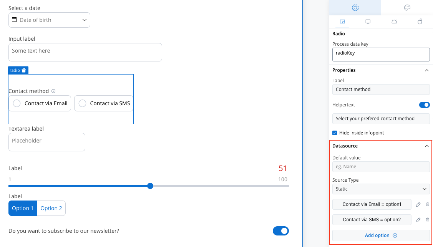Viewport: 433px width, 247px height.
Task: Select Option 2 segmented button
Action: 51,208
